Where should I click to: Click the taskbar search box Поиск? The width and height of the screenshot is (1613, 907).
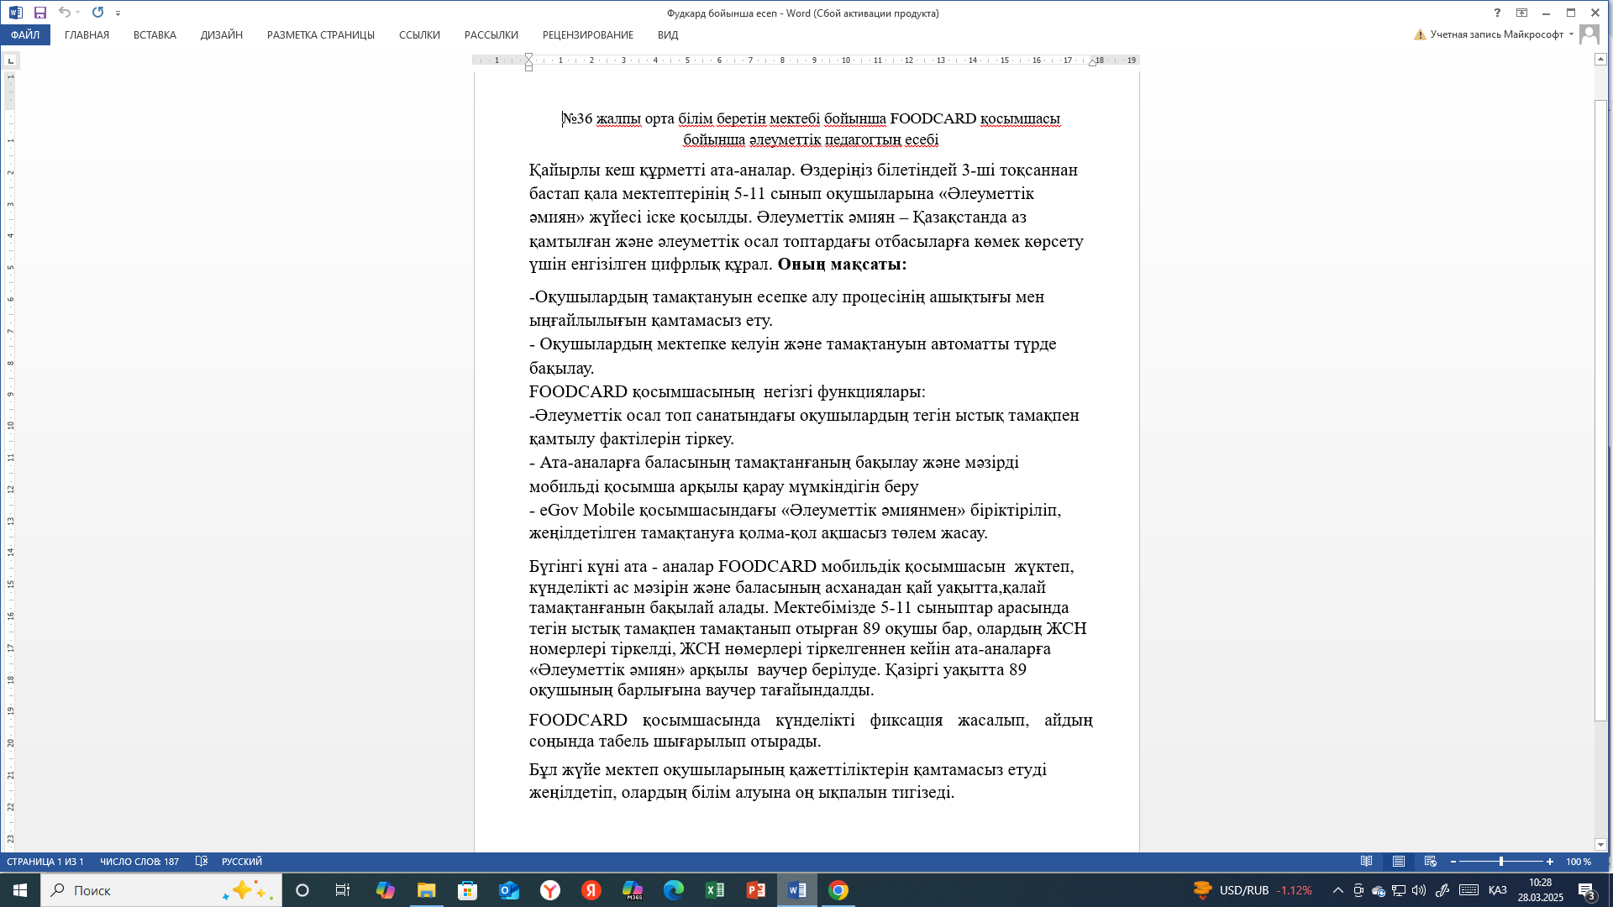click(x=161, y=890)
